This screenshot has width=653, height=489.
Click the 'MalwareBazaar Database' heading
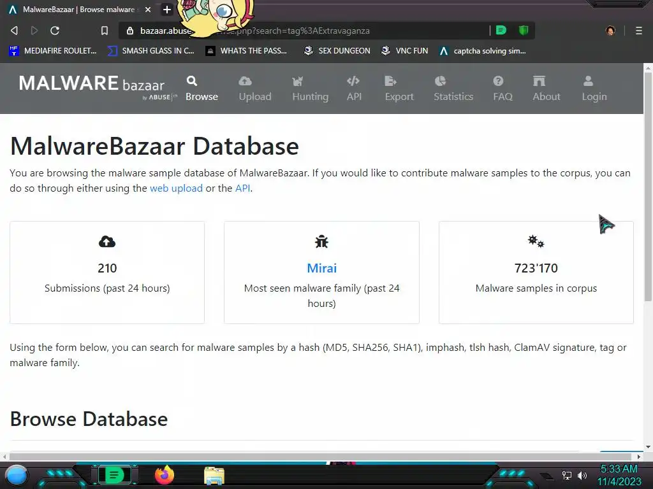154,146
